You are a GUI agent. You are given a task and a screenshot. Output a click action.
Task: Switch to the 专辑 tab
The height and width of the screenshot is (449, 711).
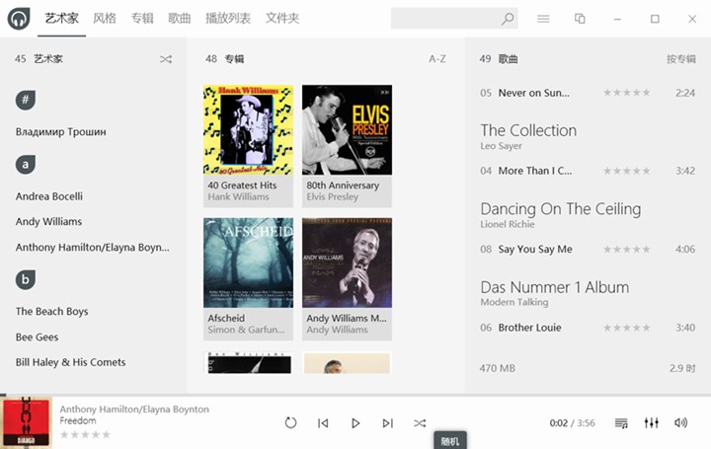tap(142, 18)
